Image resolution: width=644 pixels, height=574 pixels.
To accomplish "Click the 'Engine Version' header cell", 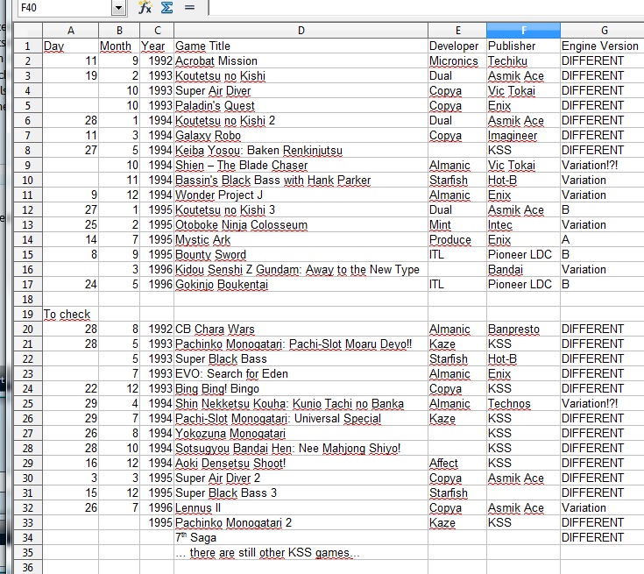I will (602, 46).
